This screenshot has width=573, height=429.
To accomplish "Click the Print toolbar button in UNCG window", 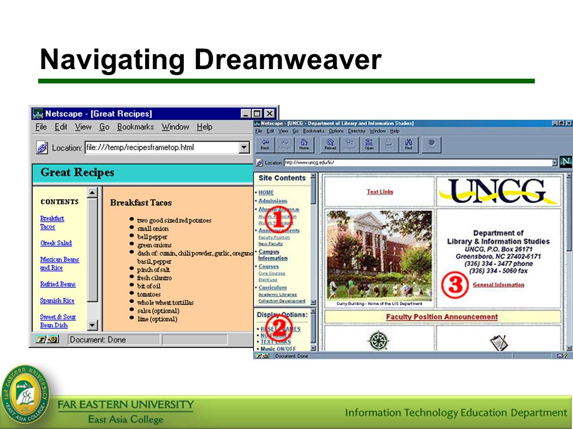I will coord(388,144).
